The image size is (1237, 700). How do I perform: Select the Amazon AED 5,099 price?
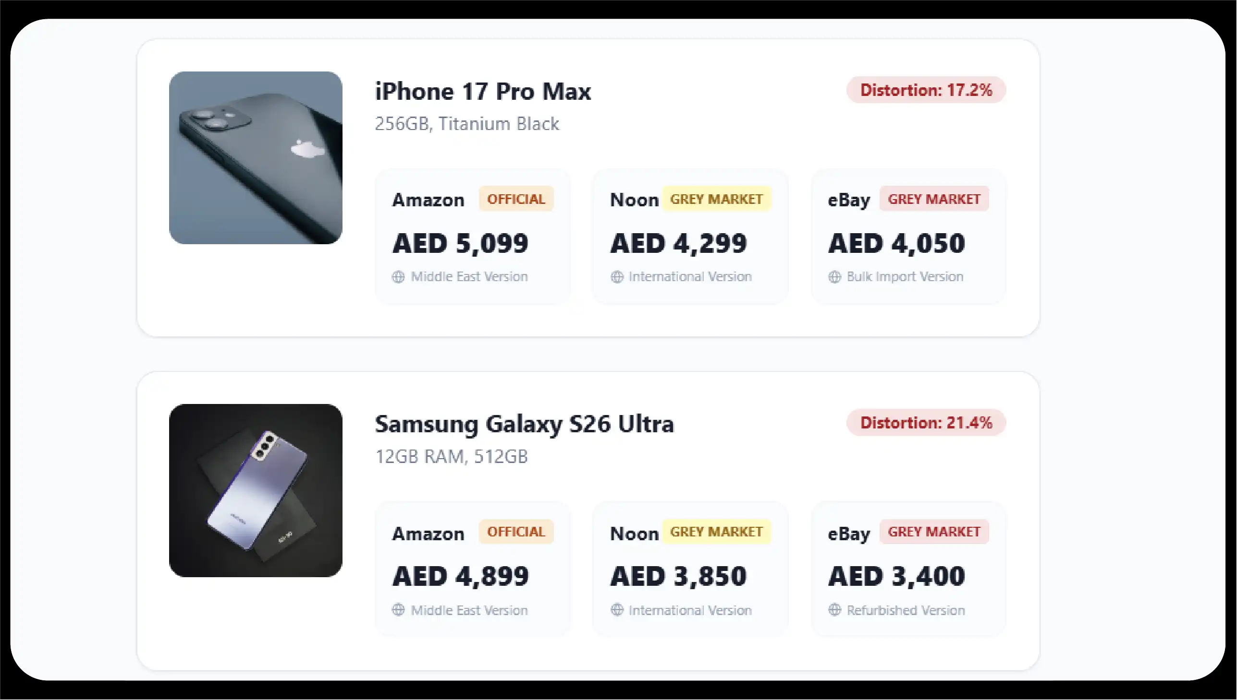(x=460, y=243)
